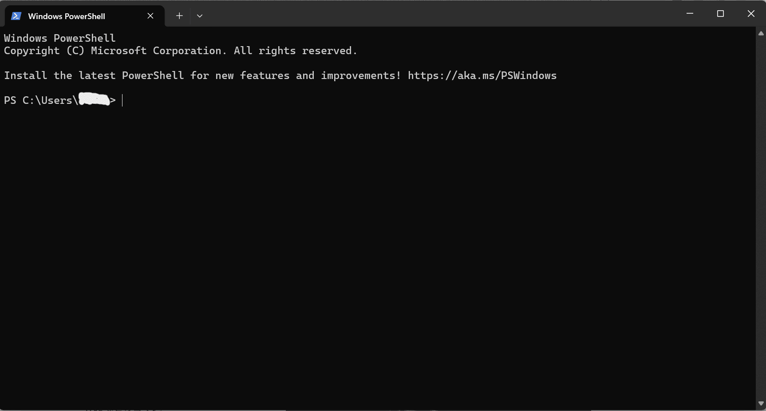The image size is (766, 411).
Task: Click the Copyright Microsoft Corporation line
Action: click(x=180, y=51)
